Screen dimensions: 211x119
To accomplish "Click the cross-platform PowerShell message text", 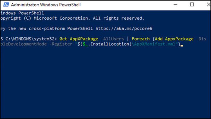I will tap(46, 29).
